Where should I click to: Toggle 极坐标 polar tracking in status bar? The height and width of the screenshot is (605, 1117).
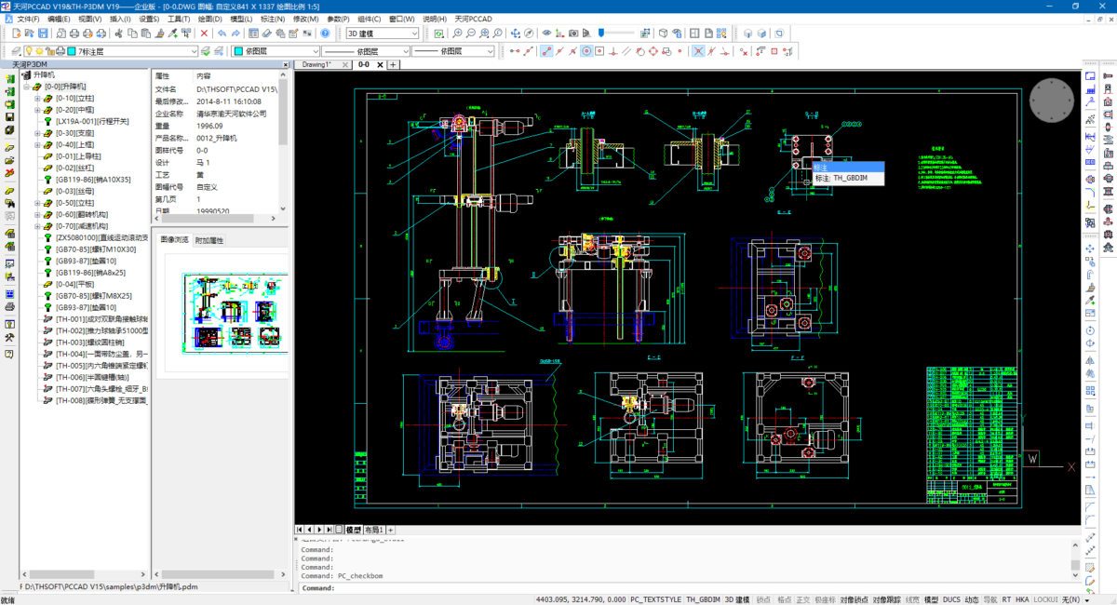point(825,599)
